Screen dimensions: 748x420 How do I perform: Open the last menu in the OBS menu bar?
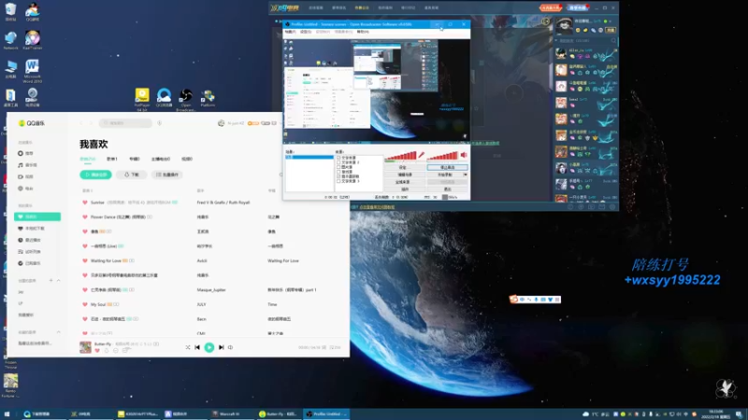tap(363, 32)
